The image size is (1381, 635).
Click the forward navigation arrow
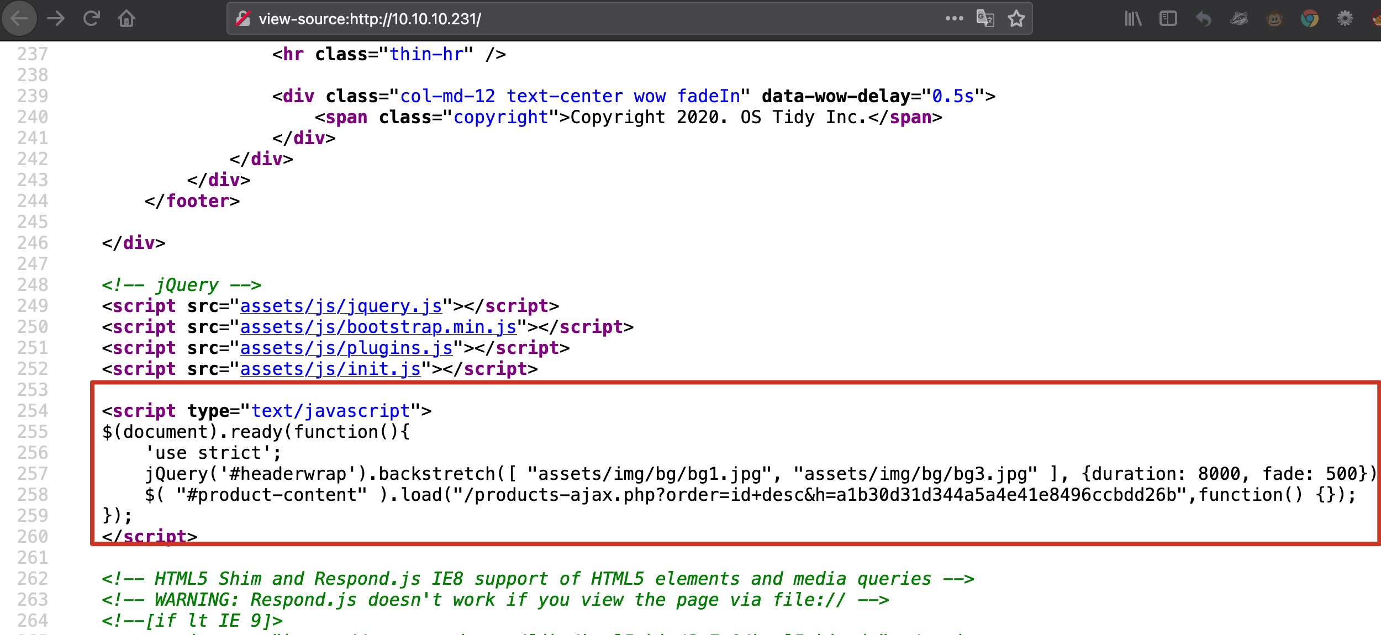pyautogui.click(x=56, y=19)
